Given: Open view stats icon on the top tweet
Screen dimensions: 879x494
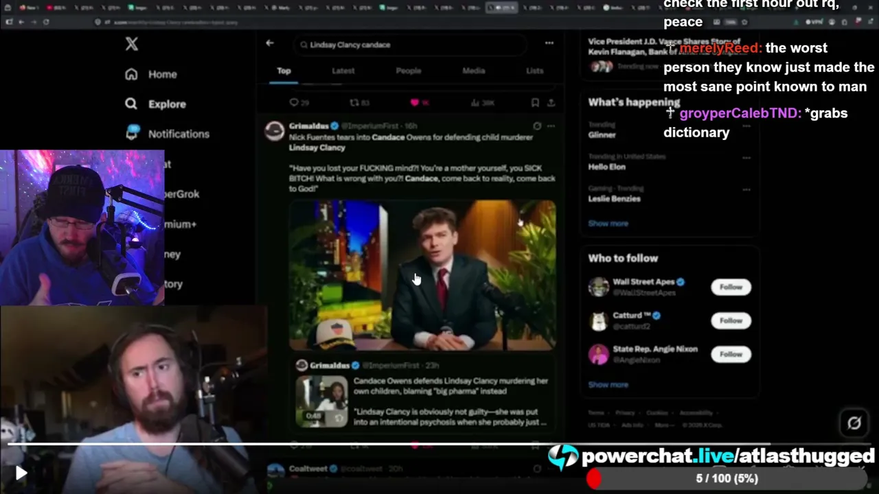Looking at the screenshot, I should (475, 102).
